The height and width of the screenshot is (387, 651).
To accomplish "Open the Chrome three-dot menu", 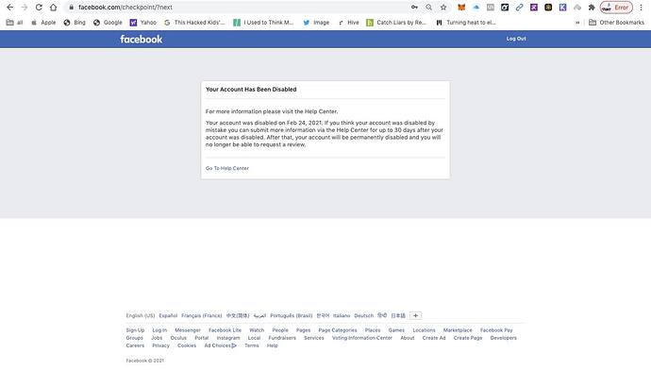I will 641,8.
